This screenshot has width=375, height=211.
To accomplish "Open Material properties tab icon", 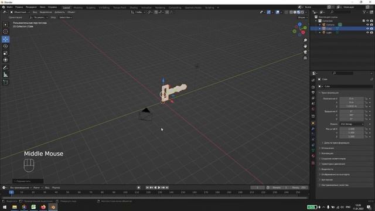I will click(313, 156).
